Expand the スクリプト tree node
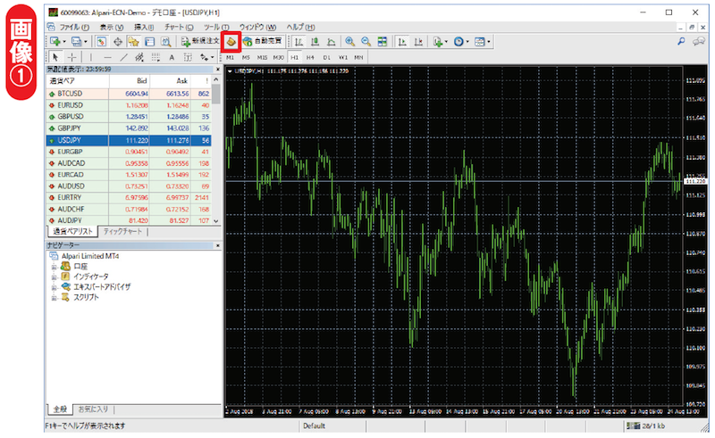715x438 pixels. [55, 298]
